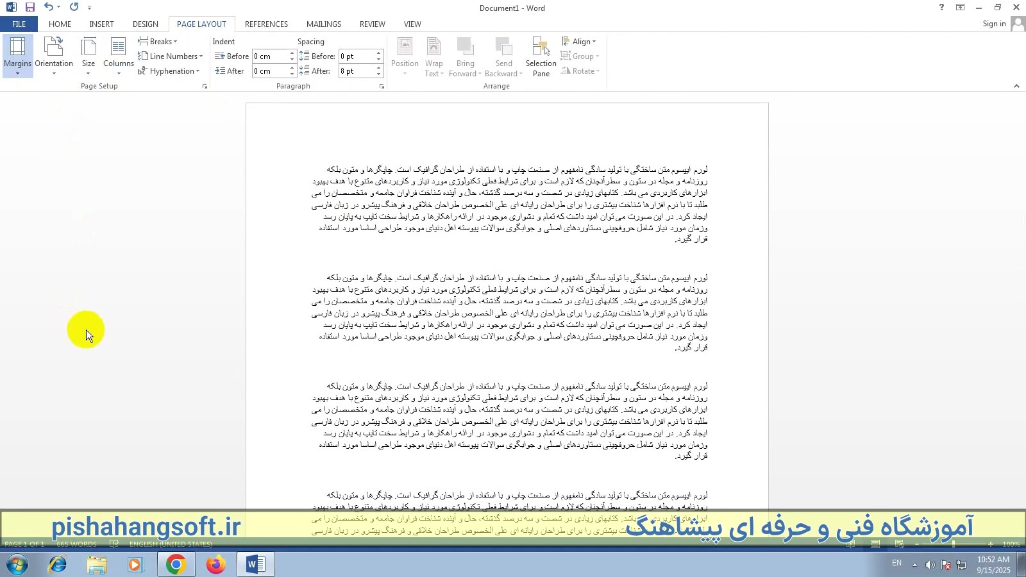Open the page Size menu
The height and width of the screenshot is (577, 1026).
pos(88,56)
